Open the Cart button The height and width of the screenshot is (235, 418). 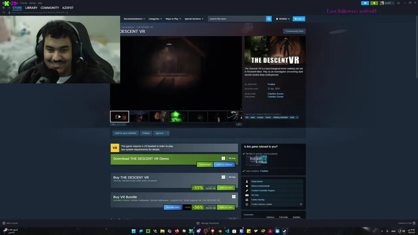(x=299, y=19)
